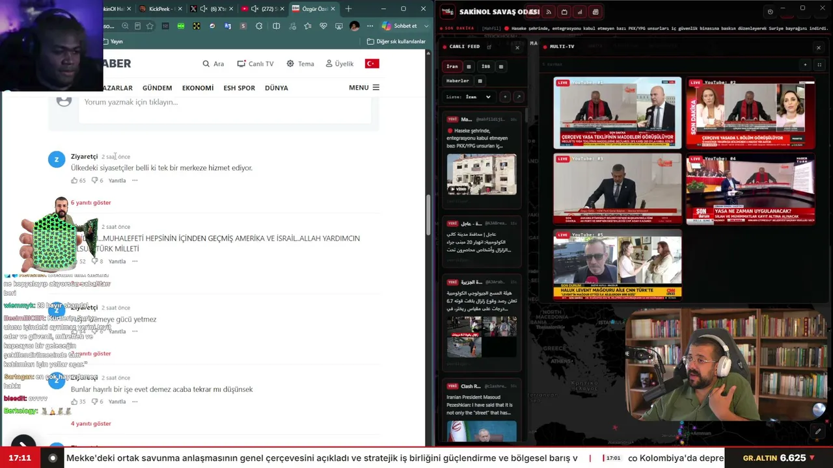The width and height of the screenshot is (833, 468).
Task: Click the Turkish flag icon on the news site
Action: click(x=372, y=64)
